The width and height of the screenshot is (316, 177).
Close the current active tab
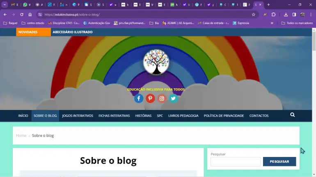pyautogui.click(x=260, y=4)
